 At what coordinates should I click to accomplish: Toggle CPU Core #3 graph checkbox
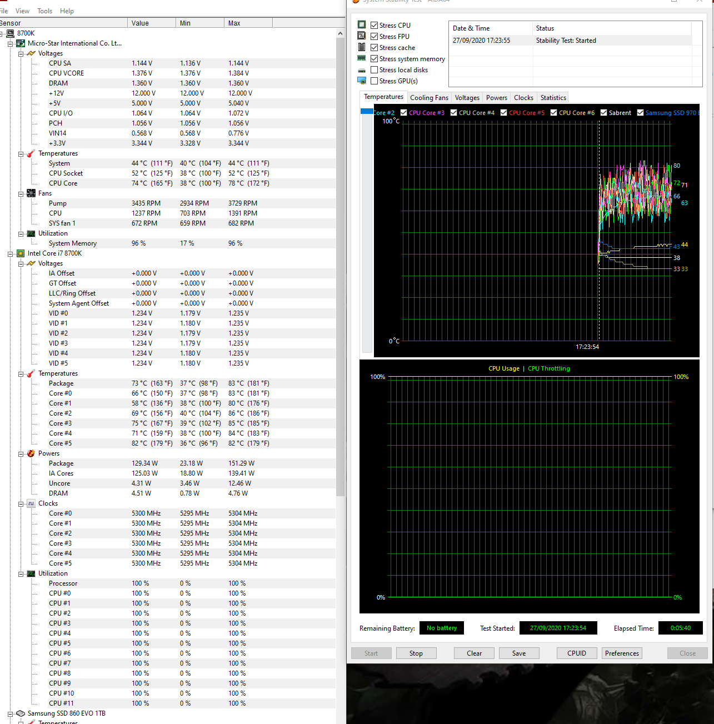[404, 113]
